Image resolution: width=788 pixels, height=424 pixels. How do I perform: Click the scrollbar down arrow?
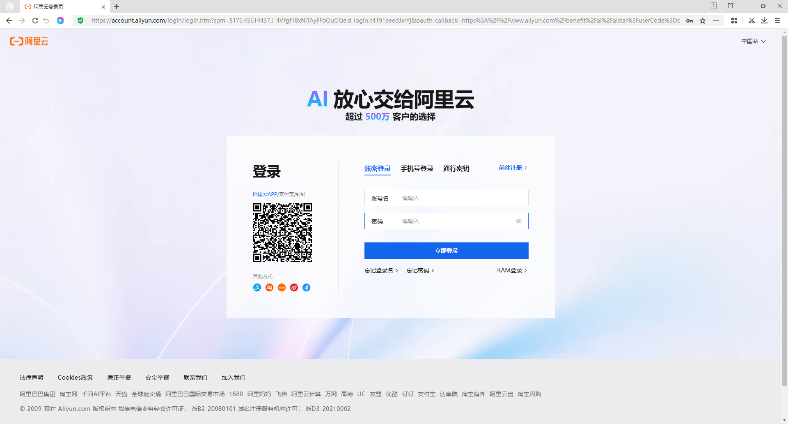(784, 420)
